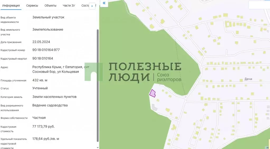The width and height of the screenshot is (270, 149).
Task: Click the Земли населенных пунктов value
Action: tap(54, 97)
